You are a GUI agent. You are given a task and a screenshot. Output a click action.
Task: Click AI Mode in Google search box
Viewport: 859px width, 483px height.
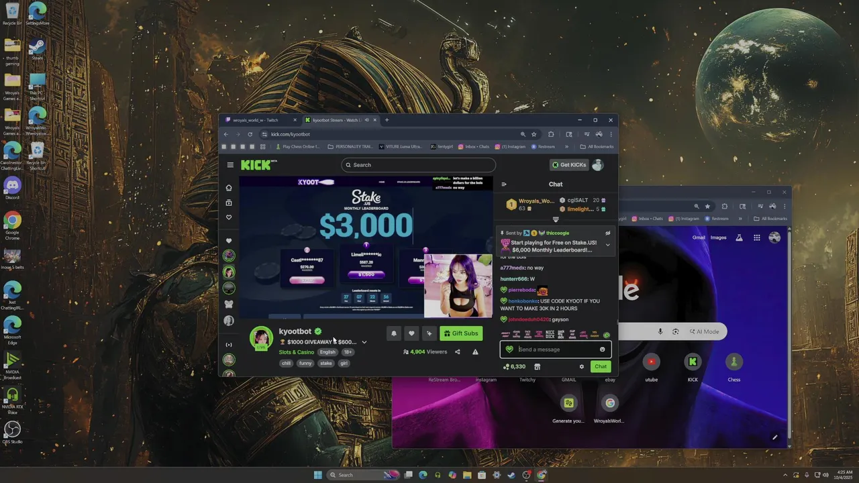(703, 331)
